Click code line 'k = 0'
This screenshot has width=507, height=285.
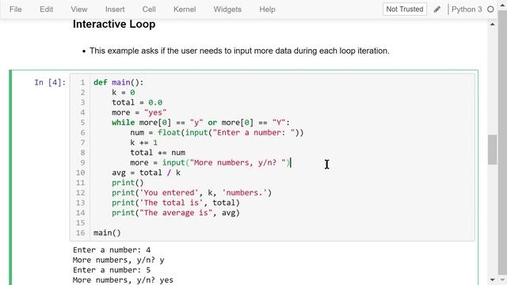point(124,93)
